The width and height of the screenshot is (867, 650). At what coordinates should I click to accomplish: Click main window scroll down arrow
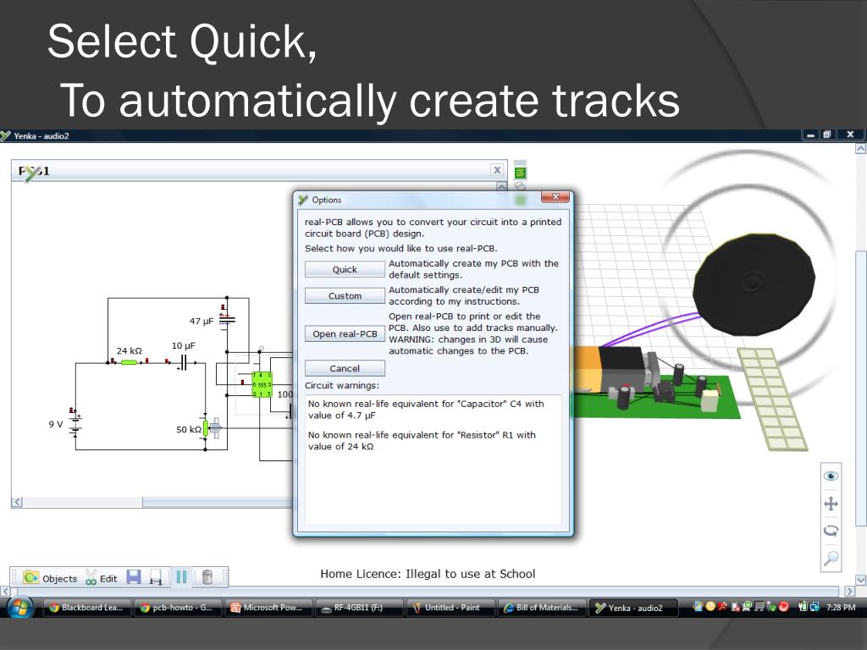(860, 580)
